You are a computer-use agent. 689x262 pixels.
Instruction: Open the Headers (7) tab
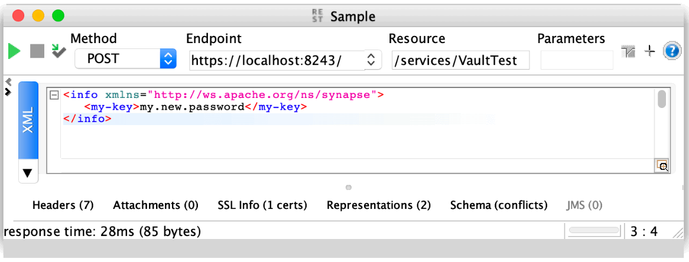click(x=63, y=205)
